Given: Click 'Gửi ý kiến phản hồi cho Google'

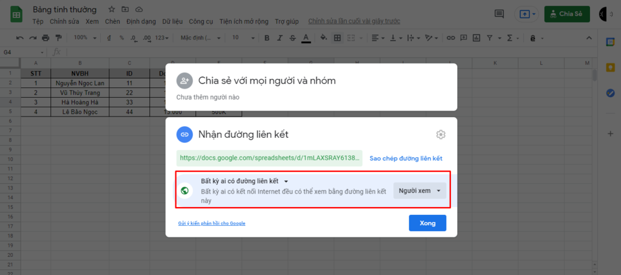Looking at the screenshot, I should [212, 224].
